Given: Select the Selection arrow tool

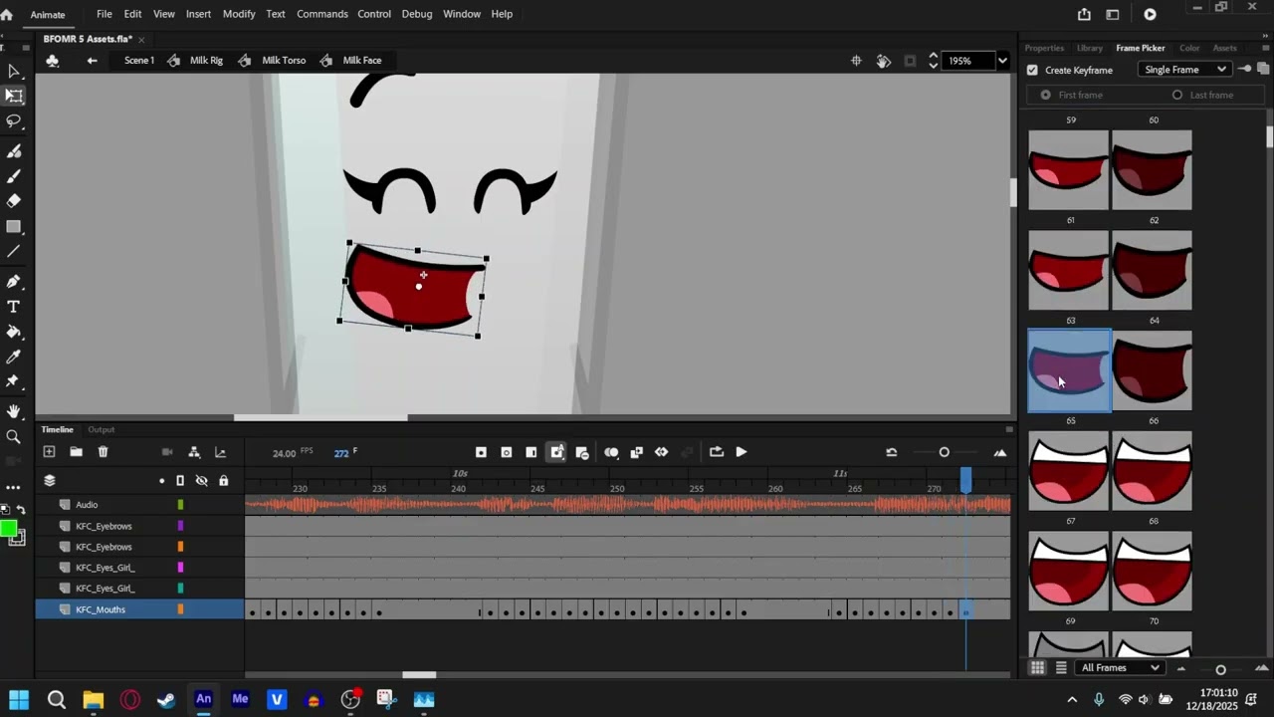Looking at the screenshot, I should 14,72.
